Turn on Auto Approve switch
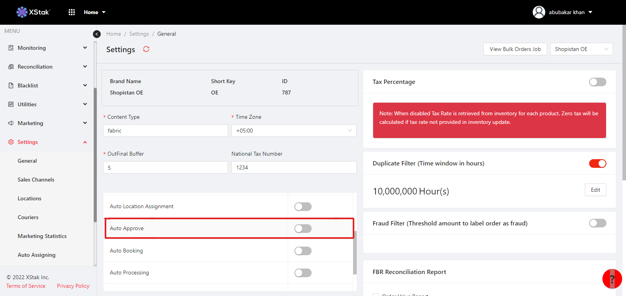This screenshot has width=626, height=296. click(x=303, y=229)
